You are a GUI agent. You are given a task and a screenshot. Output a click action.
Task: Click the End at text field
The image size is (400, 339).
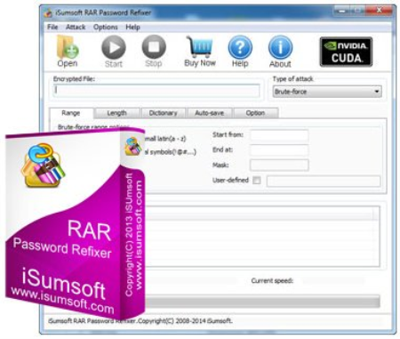(x=279, y=150)
